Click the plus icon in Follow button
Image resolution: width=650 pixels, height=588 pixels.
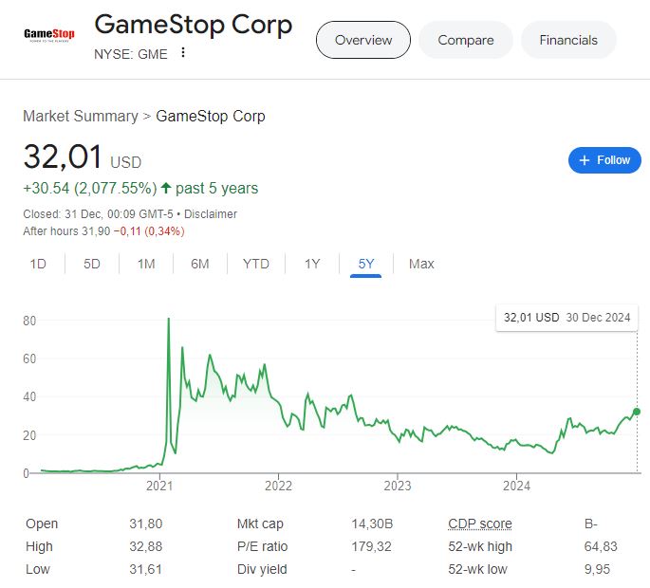pyautogui.click(x=585, y=160)
